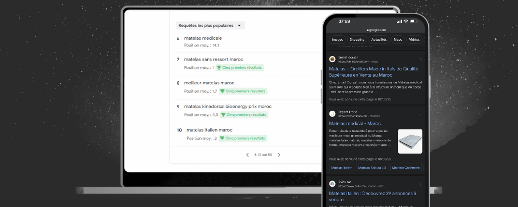518x207 pixels.
Task: Tap the google.com address bar
Action: pos(376,30)
